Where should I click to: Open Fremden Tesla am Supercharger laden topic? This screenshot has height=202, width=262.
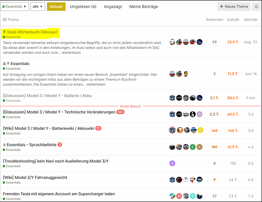point(59,194)
